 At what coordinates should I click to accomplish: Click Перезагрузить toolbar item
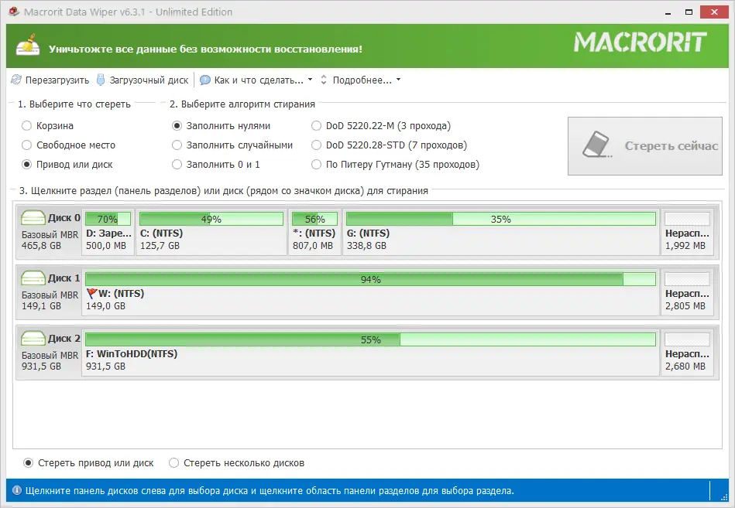pos(50,80)
